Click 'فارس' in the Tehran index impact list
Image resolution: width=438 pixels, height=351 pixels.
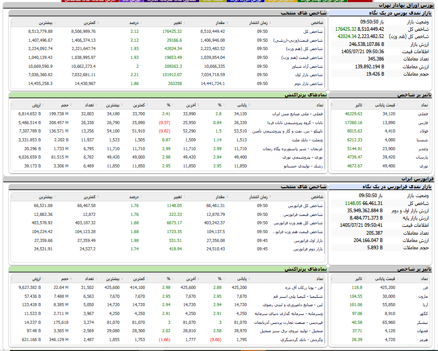(x=423, y=123)
